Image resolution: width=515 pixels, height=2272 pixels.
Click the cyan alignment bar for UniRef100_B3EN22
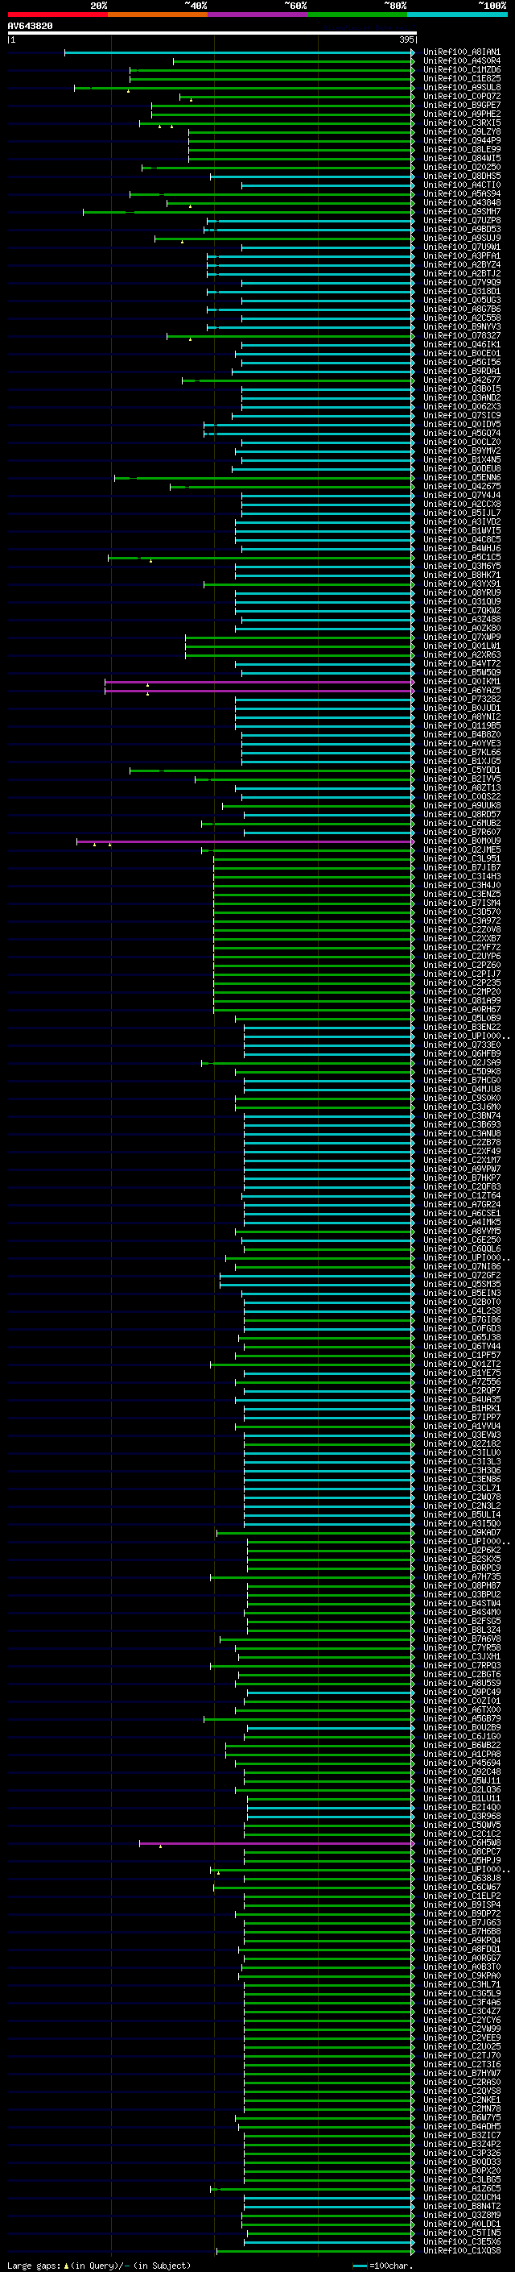(328, 1028)
